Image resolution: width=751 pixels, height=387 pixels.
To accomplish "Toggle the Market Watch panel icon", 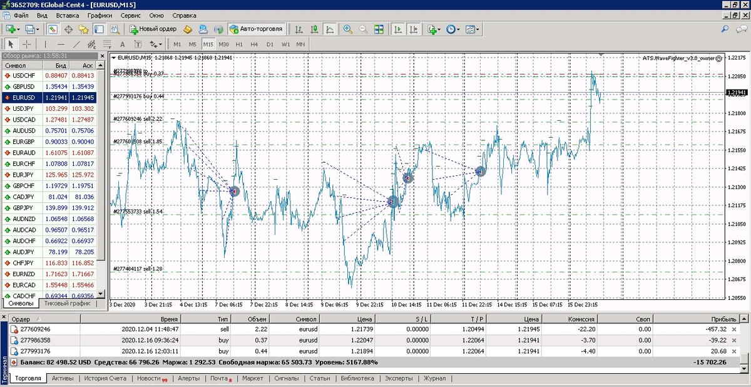I will (x=53, y=29).
